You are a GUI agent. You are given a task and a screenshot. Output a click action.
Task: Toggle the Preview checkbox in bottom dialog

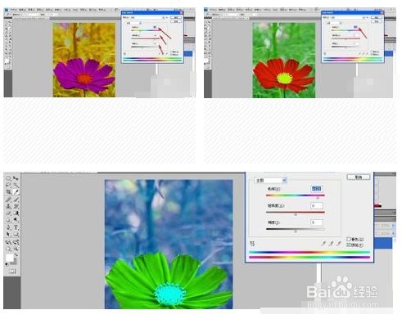[349, 245]
